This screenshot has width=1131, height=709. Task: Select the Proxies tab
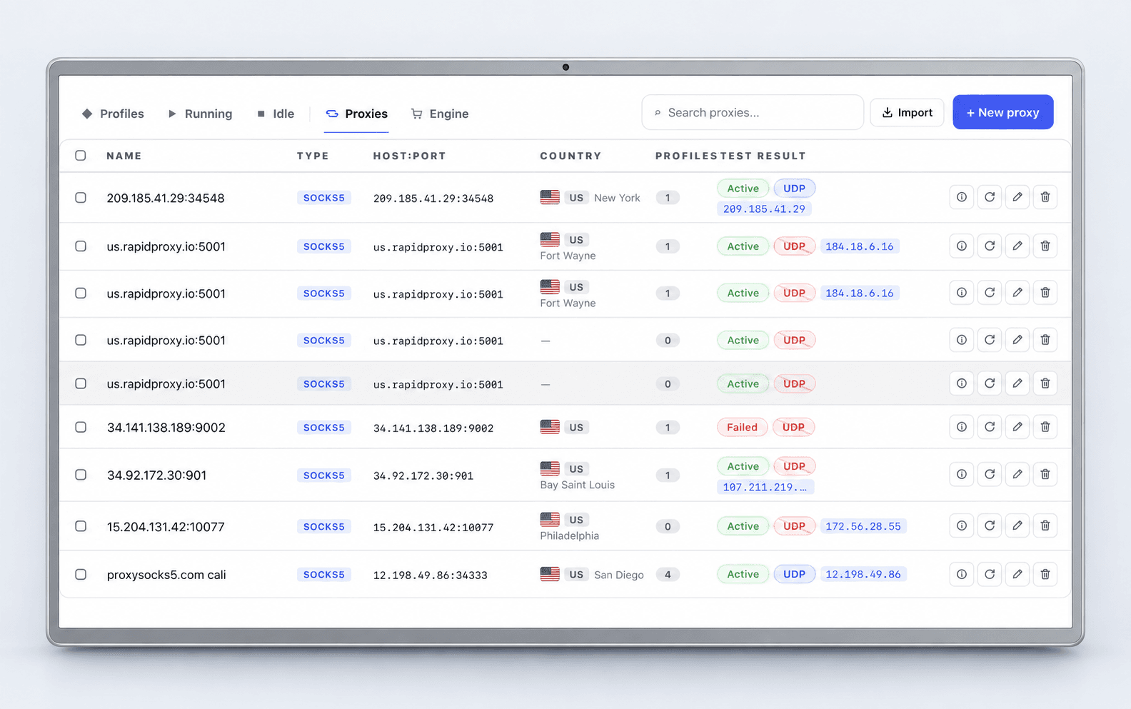tap(356, 114)
